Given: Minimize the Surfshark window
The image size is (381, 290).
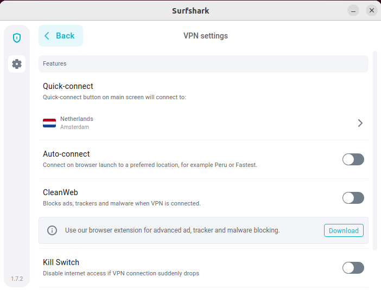Looking at the screenshot, I should click(353, 11).
